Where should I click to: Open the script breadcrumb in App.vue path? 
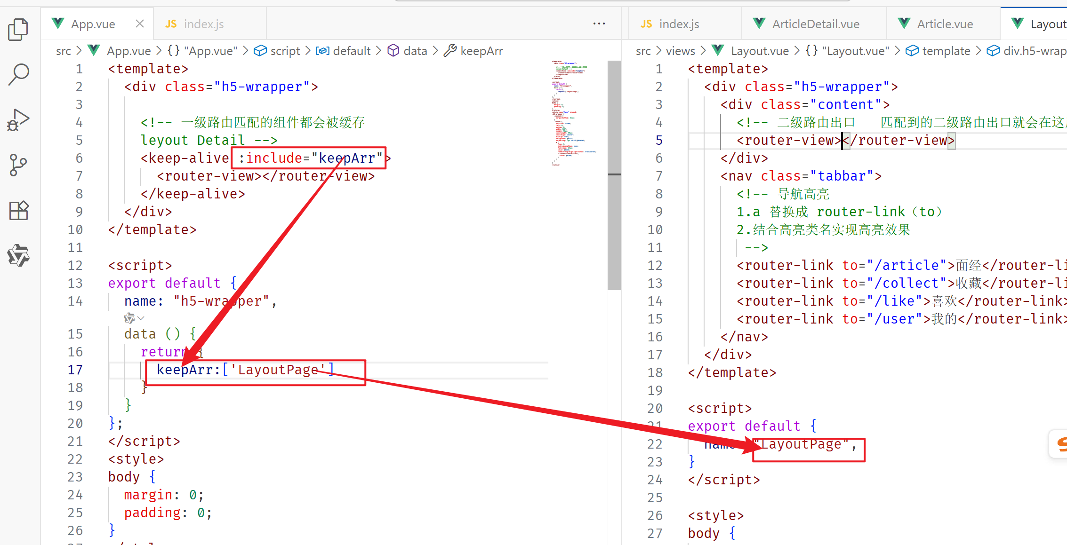tap(284, 51)
